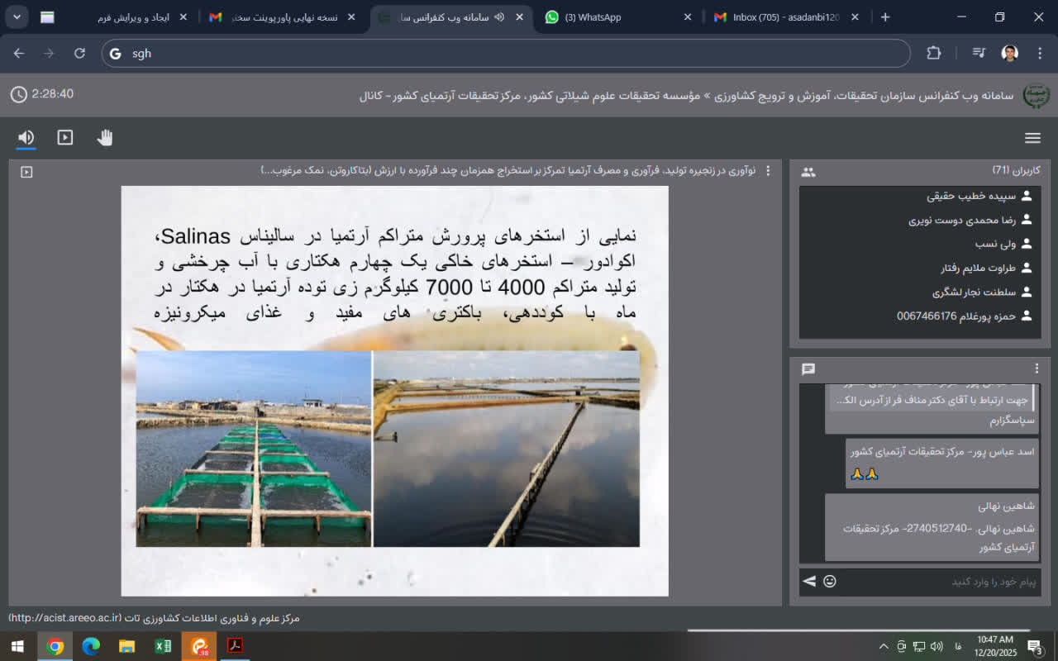Toggle the video share icon in toolbar
This screenshot has width=1058, height=661.
65,138
